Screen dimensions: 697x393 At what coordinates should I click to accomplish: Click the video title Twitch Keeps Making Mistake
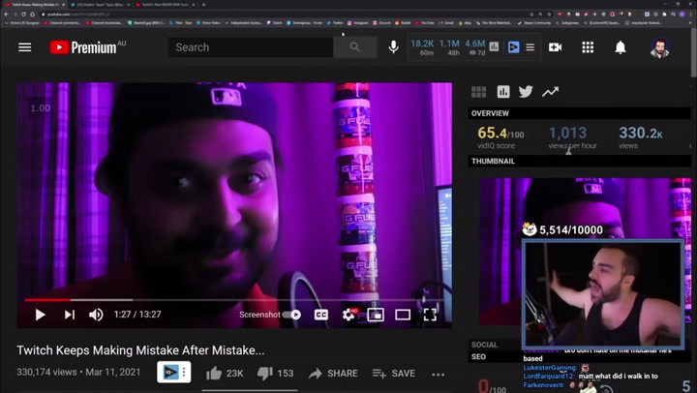(140, 350)
